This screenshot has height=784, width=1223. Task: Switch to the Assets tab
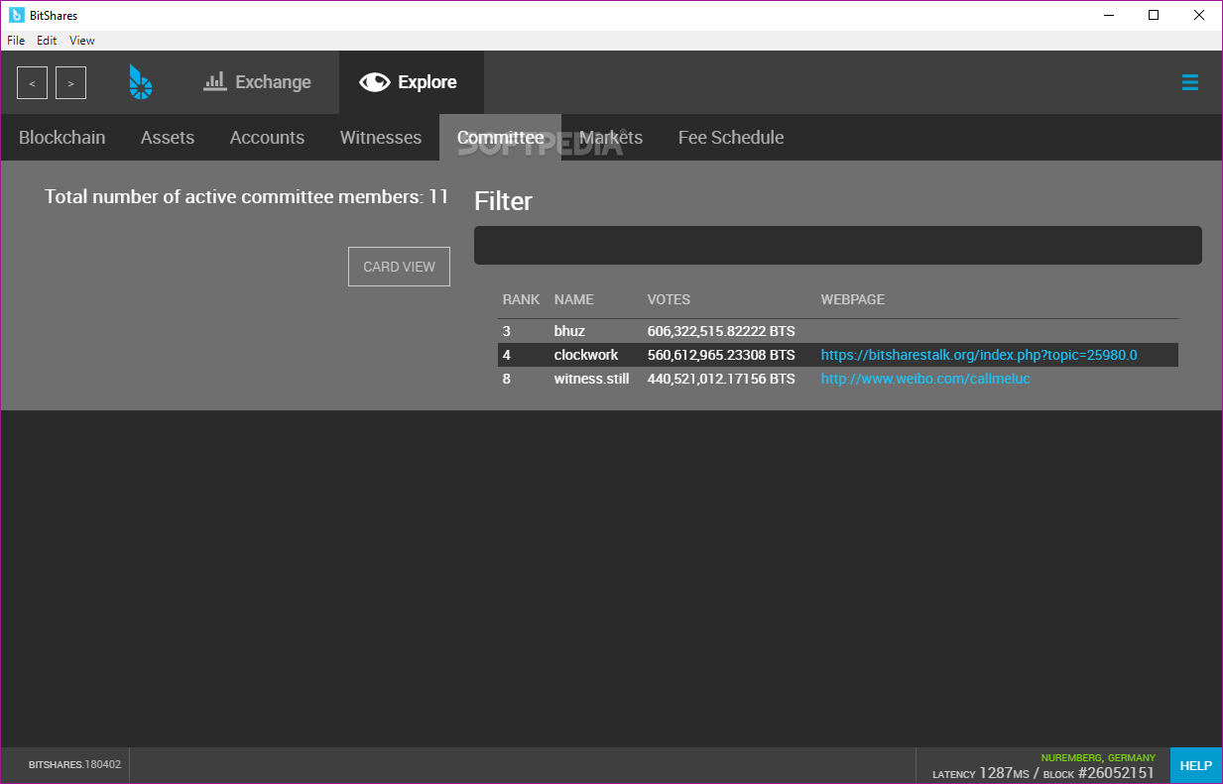(x=168, y=138)
